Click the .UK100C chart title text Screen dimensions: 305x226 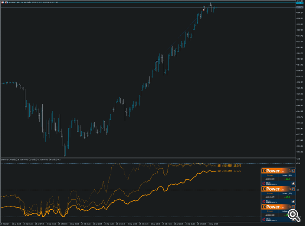coord(33,2)
